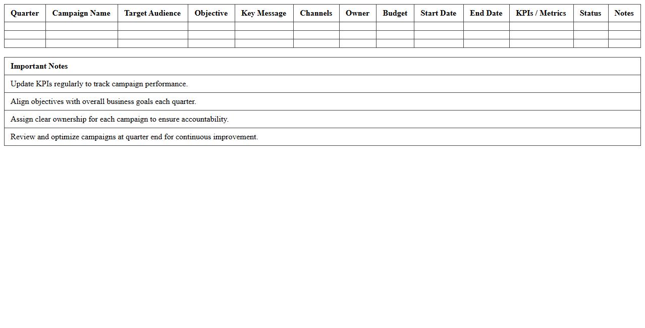The width and height of the screenshot is (645, 328).
Task: Click the Target Audience column header
Action: click(152, 13)
